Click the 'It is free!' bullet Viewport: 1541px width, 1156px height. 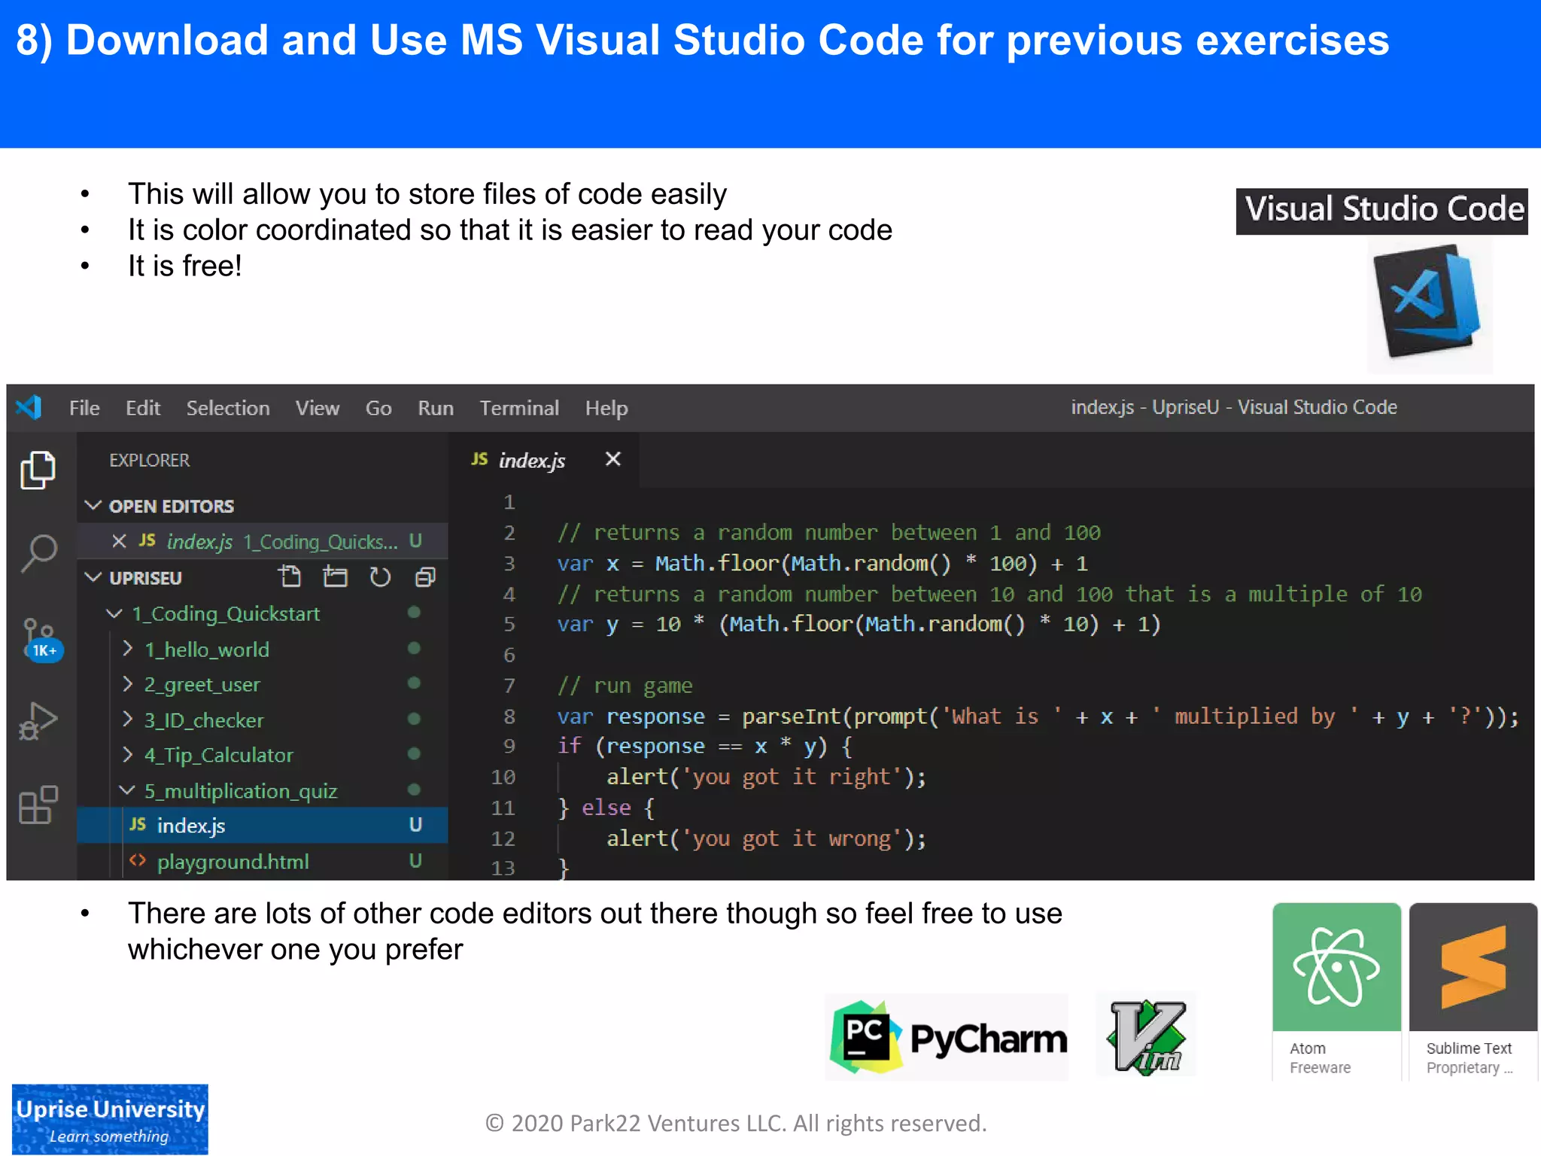click(184, 266)
